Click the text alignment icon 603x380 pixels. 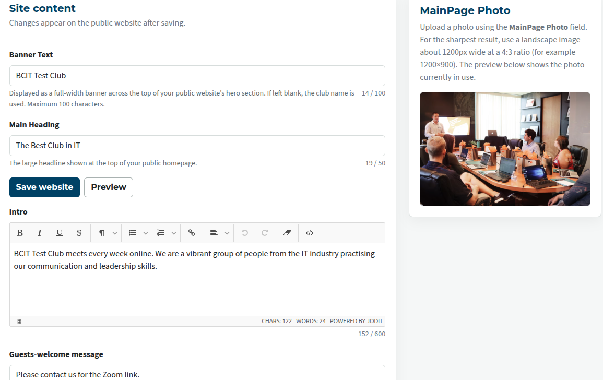pos(214,233)
